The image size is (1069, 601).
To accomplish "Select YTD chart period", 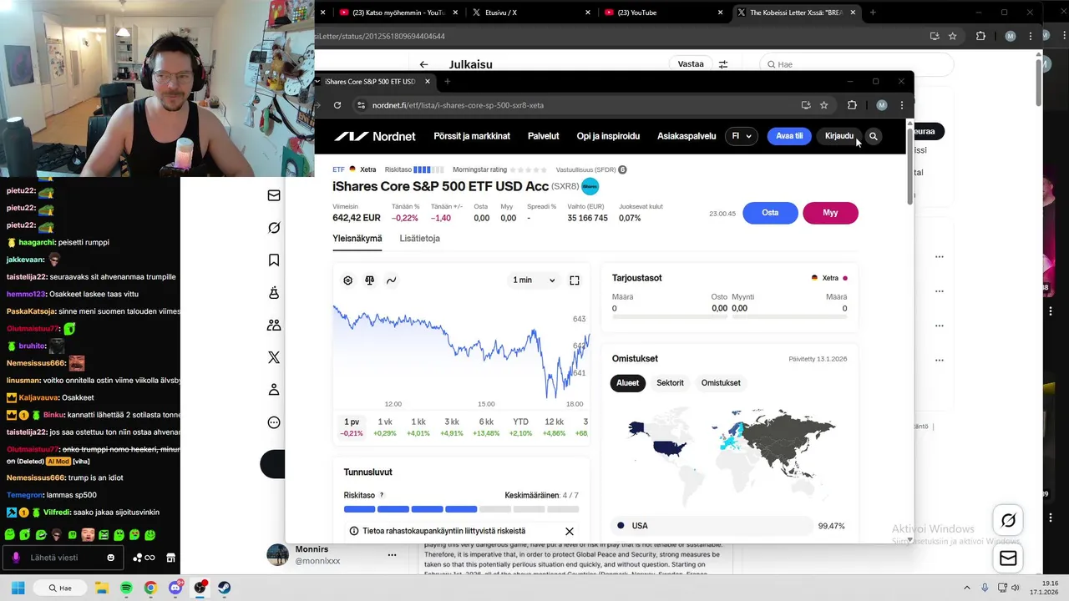I will coord(520,427).
